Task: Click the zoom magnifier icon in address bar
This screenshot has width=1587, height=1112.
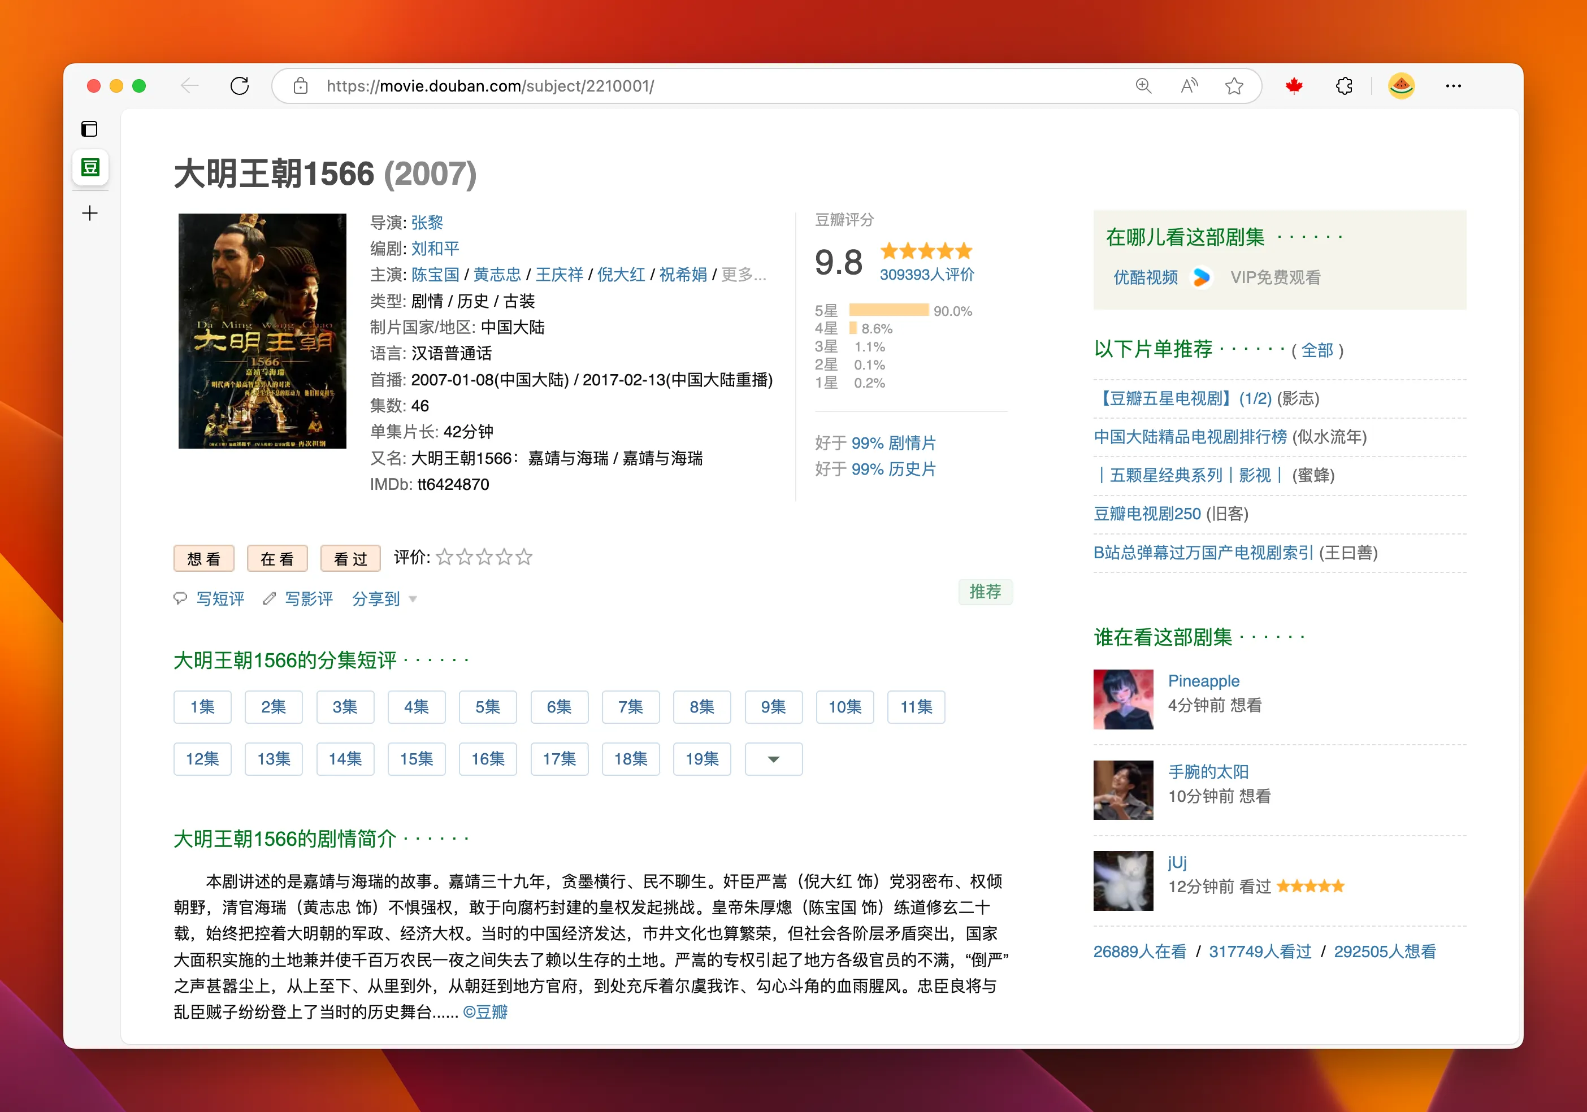Action: [1143, 86]
